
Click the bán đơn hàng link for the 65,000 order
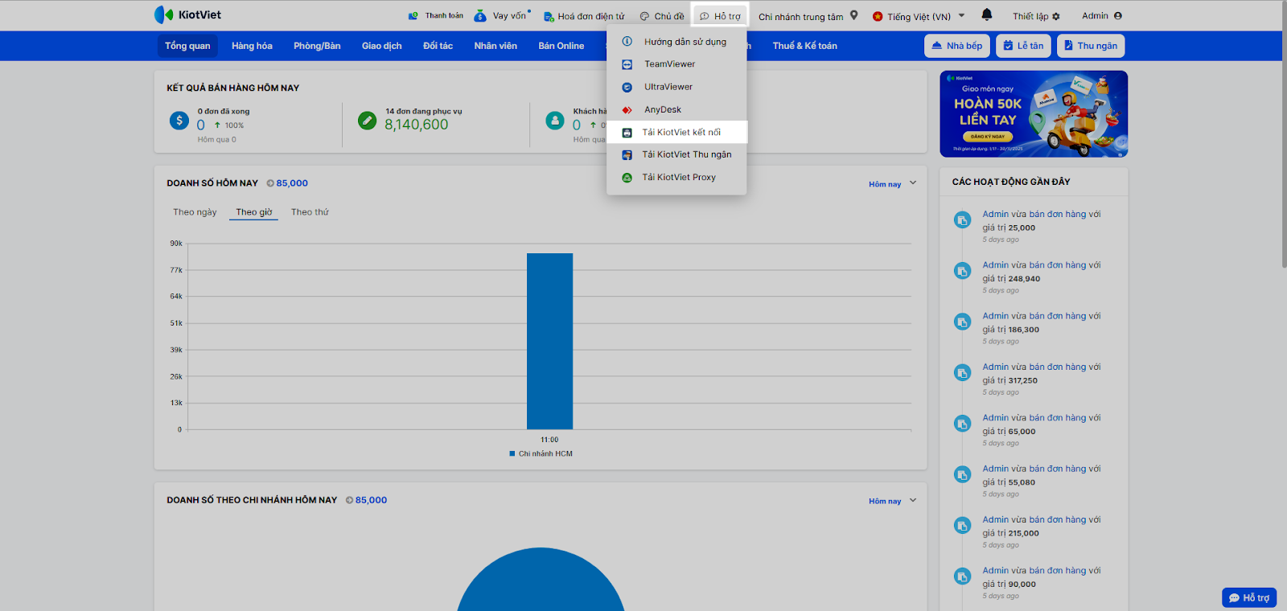(1058, 418)
